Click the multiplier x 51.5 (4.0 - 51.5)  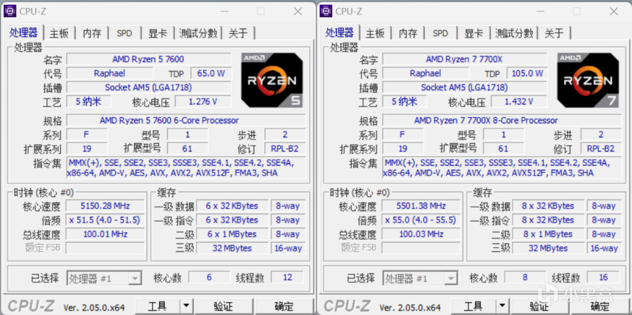[x=105, y=220]
